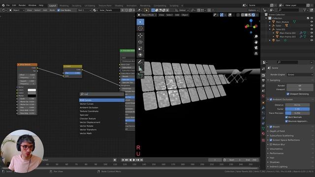Open the Object Data properties tab
Image resolution: width=315 pixels, height=177 pixels.
click(263, 128)
